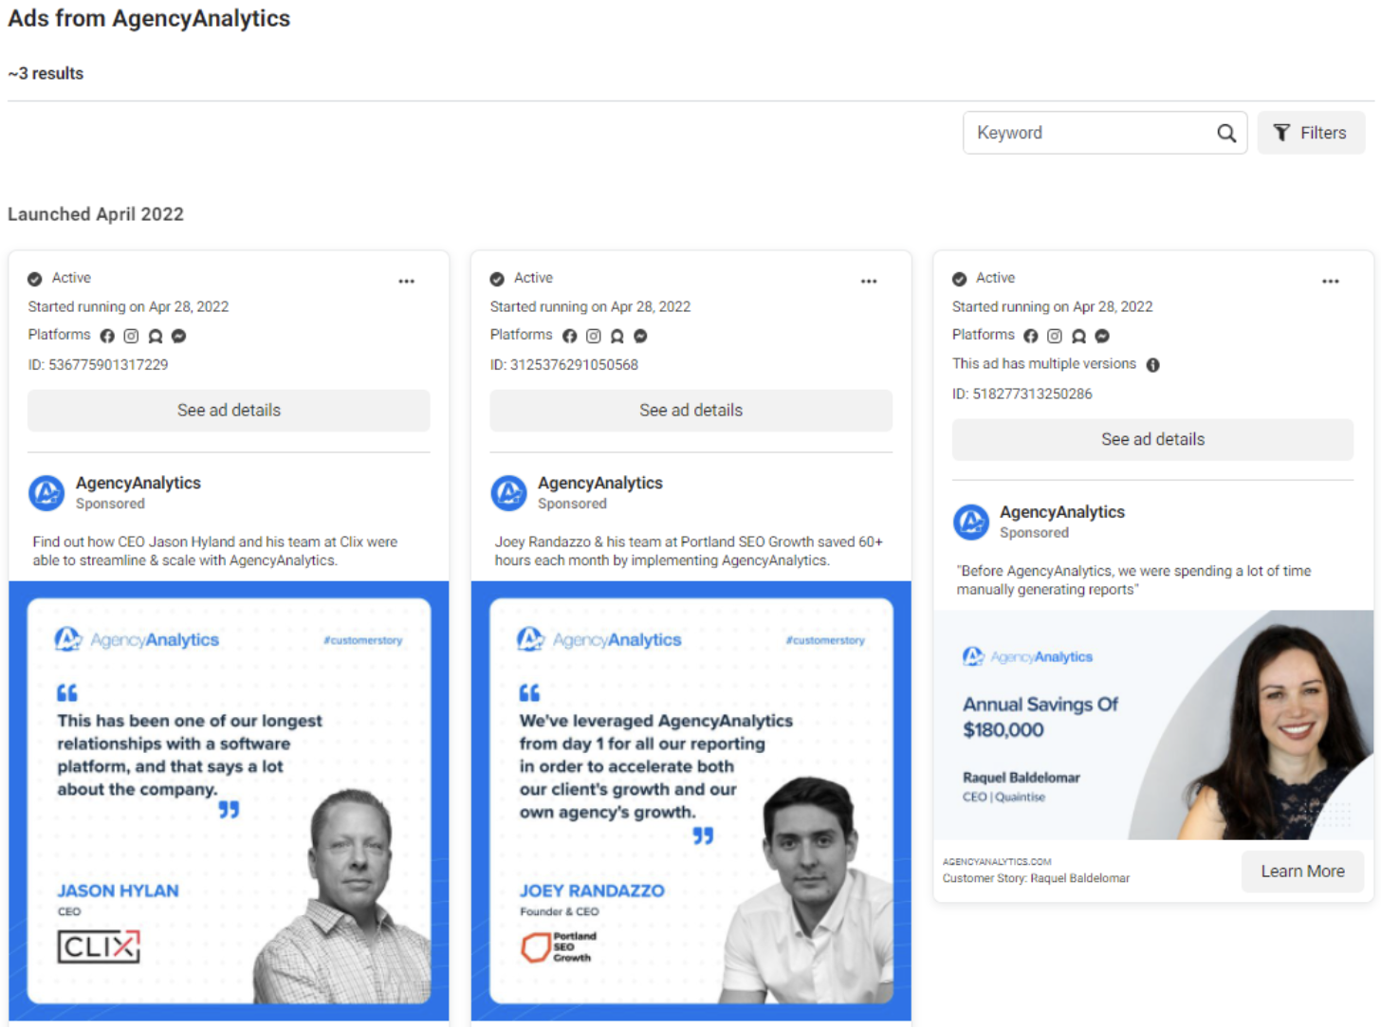This screenshot has height=1028, width=1381.
Task: Open Joey Randazzo customer story image
Action: click(x=690, y=801)
